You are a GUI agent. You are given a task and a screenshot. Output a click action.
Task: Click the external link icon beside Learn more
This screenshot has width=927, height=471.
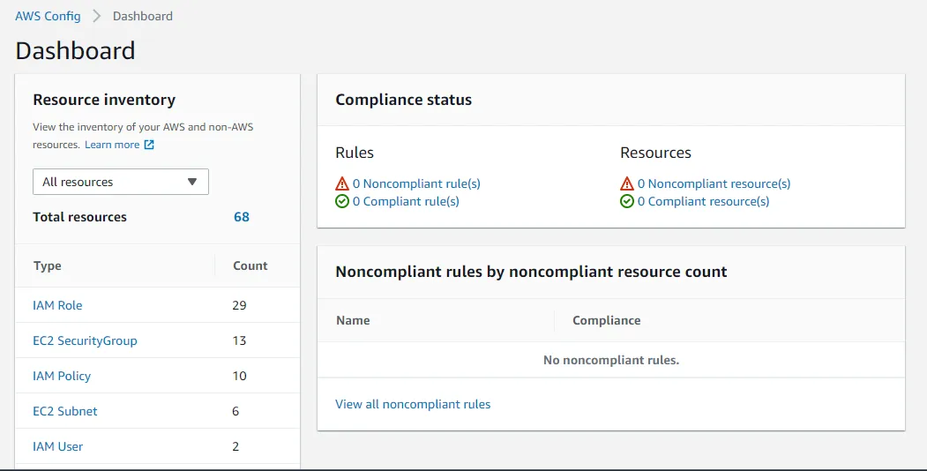tap(149, 145)
